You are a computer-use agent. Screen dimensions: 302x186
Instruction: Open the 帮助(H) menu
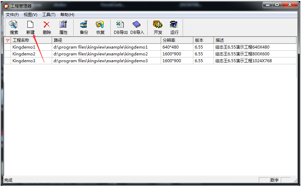[x=67, y=15]
